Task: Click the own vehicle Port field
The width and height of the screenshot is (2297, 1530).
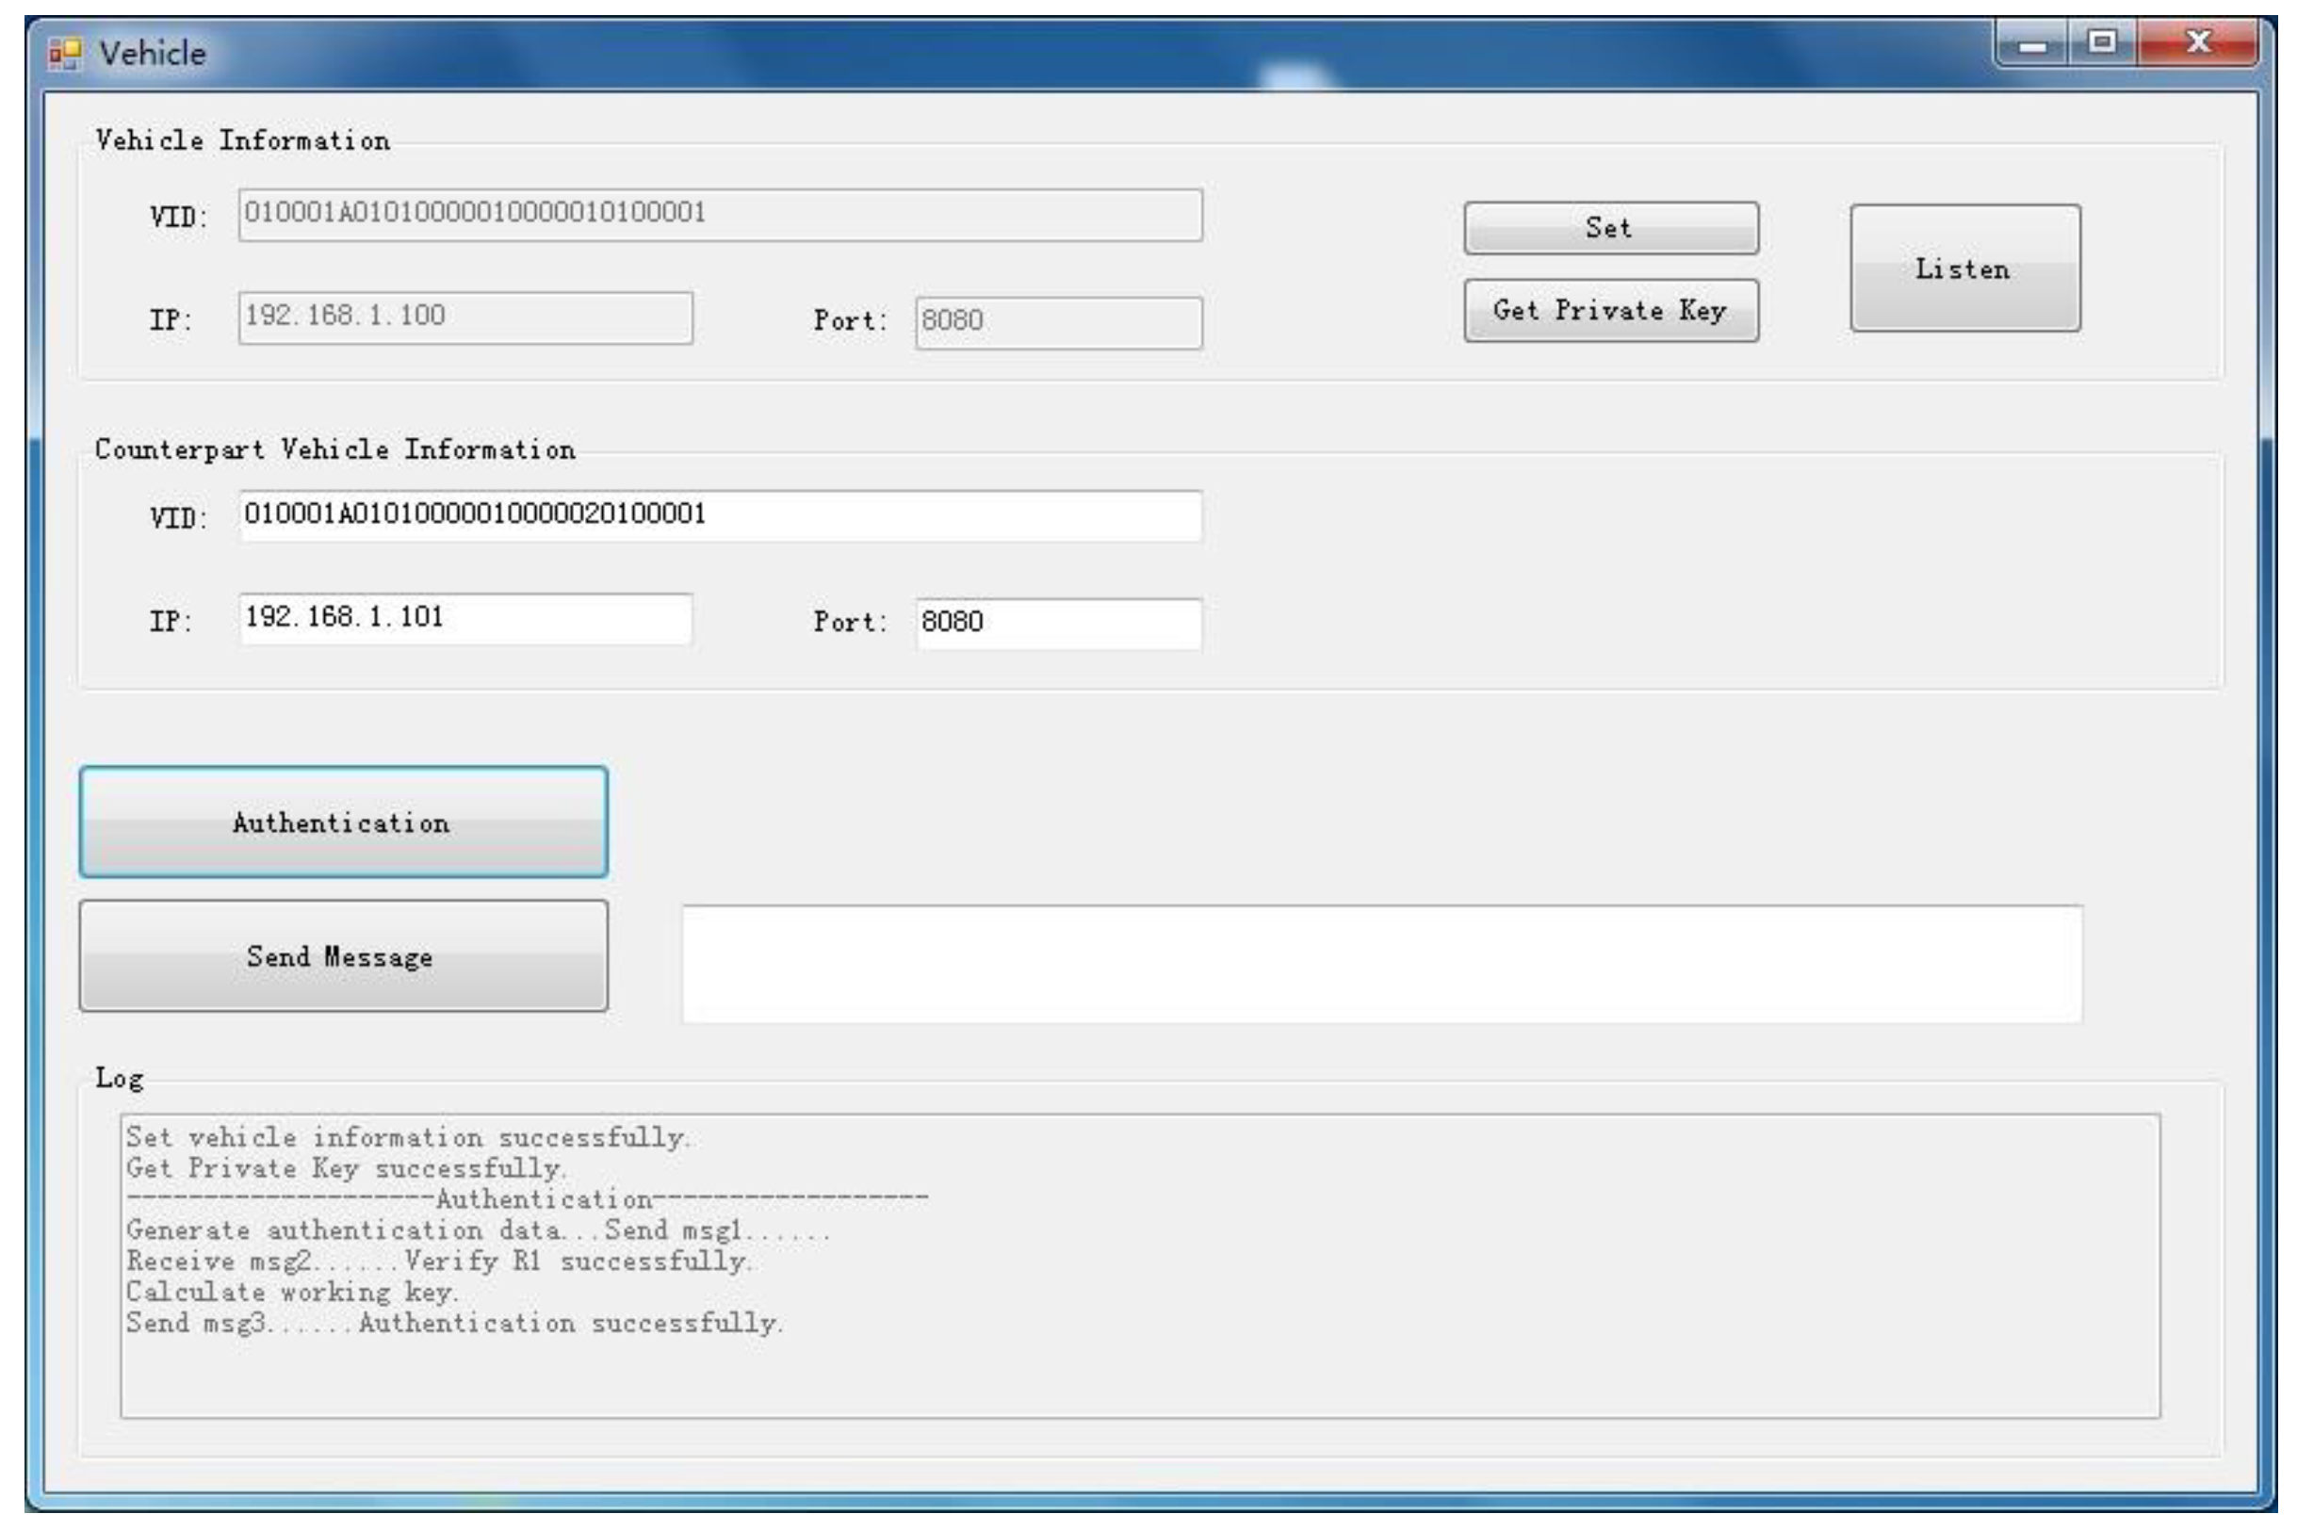Action: 1058,322
